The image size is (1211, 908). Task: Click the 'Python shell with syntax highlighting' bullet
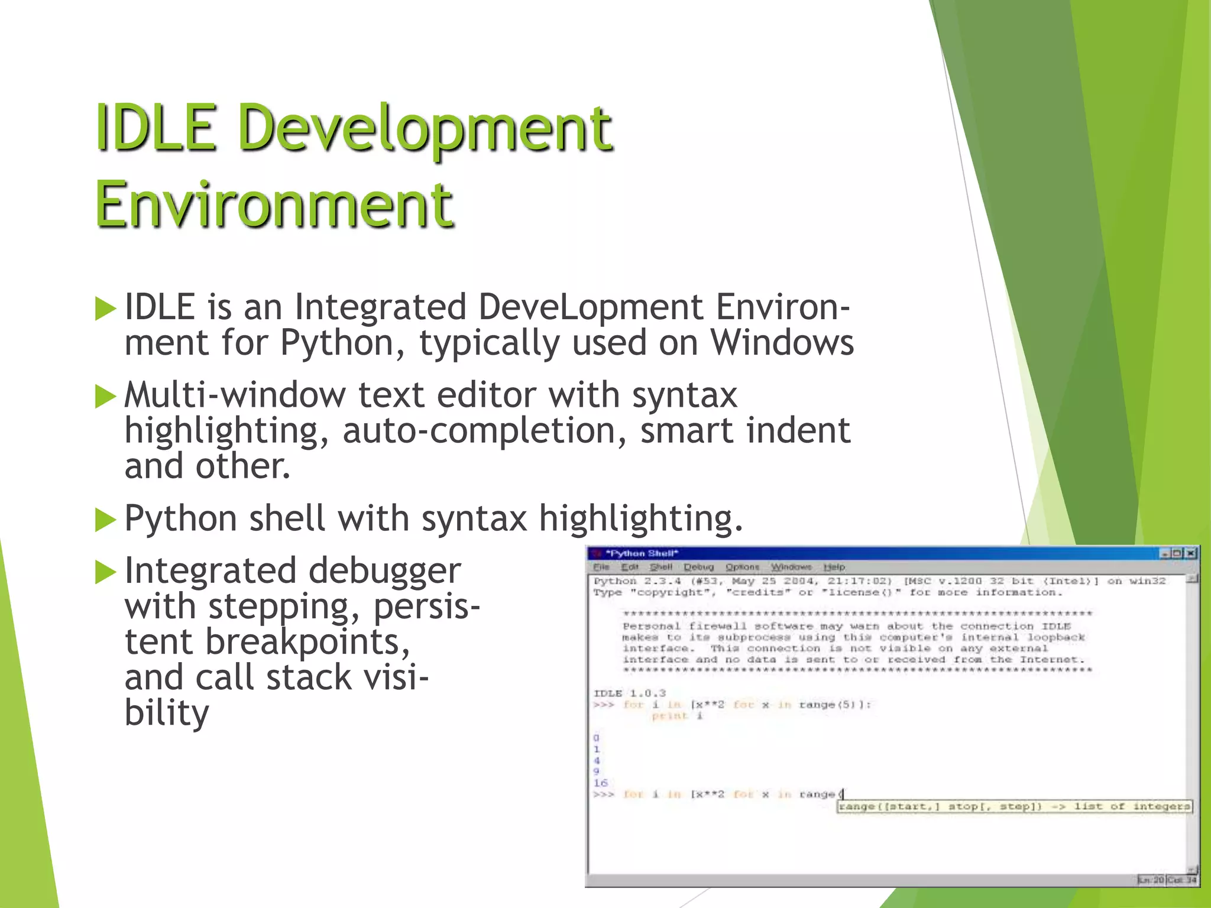coord(433,518)
